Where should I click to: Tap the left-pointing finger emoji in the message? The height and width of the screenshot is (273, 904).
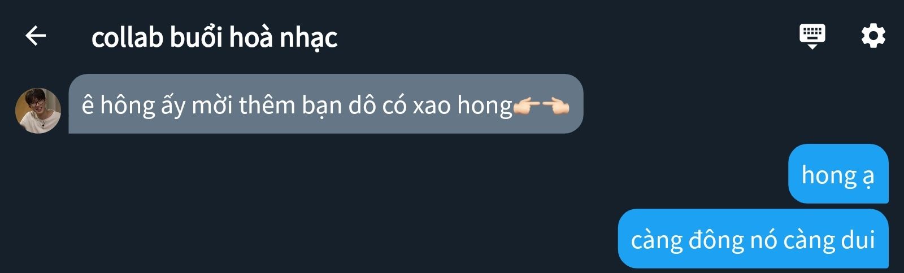pyautogui.click(x=555, y=105)
